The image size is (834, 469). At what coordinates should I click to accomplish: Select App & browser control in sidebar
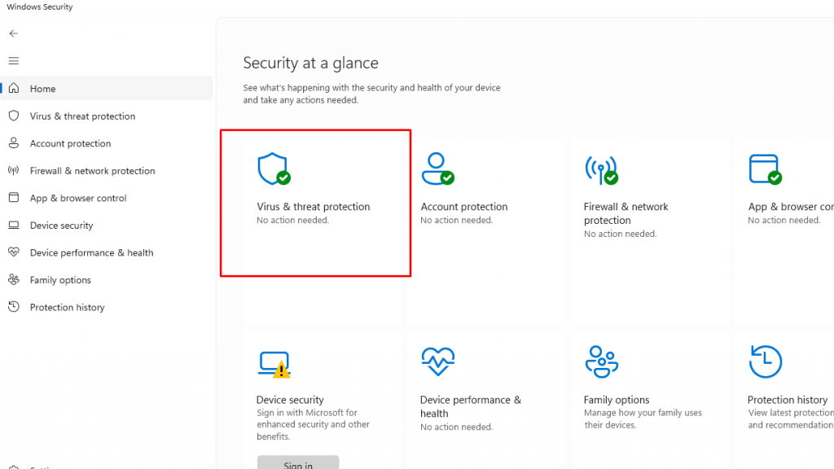pyautogui.click(x=107, y=198)
